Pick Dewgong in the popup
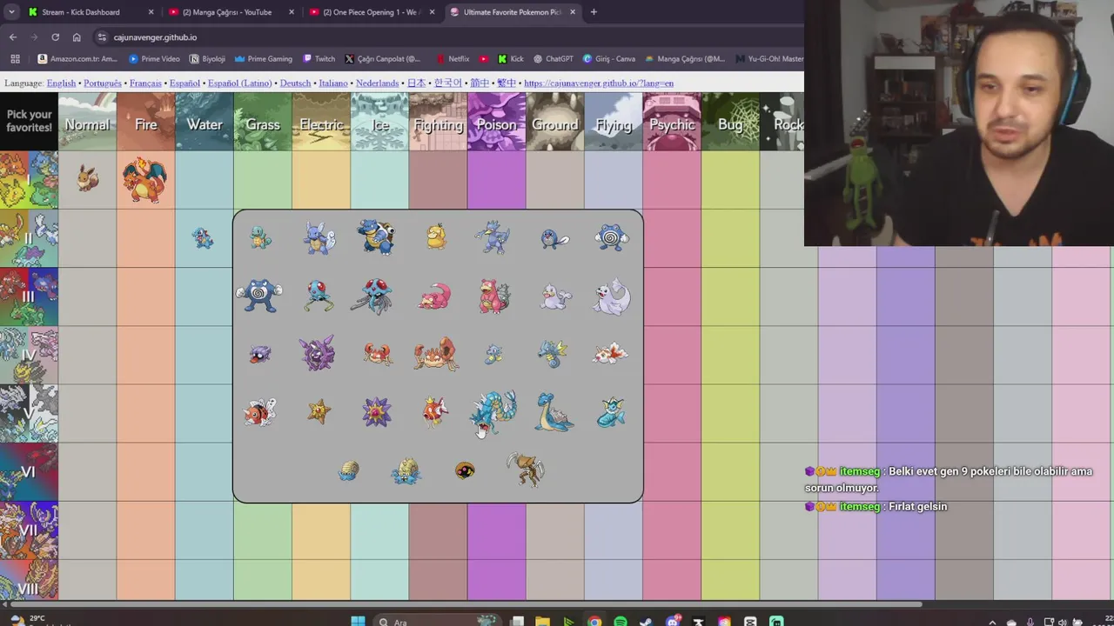1114x626 pixels. click(612, 296)
